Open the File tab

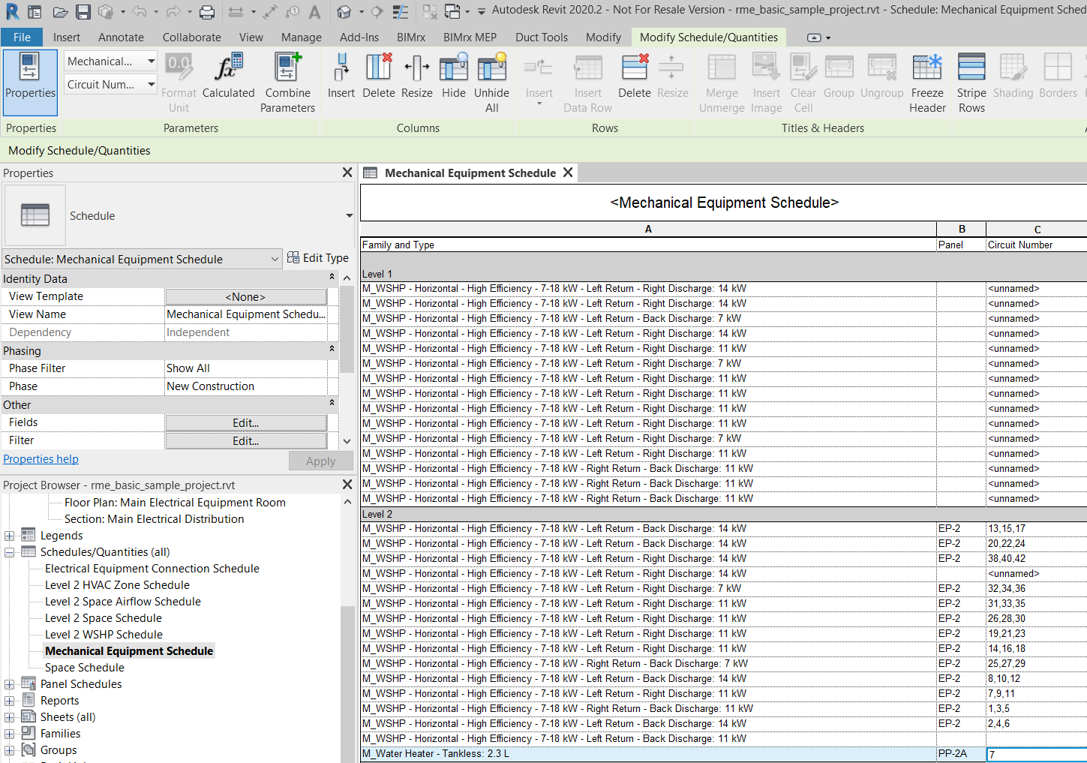[x=22, y=37]
